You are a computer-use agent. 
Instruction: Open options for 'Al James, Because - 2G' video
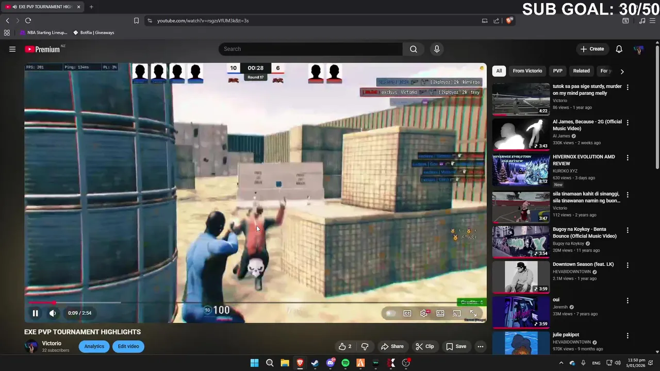point(628,123)
